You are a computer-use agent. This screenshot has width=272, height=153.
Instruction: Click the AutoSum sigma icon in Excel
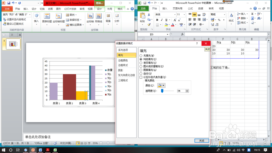pos(252,14)
